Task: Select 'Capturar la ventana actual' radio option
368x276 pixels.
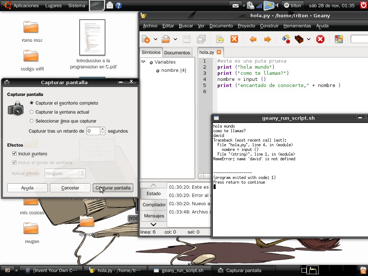Action: pos(32,112)
